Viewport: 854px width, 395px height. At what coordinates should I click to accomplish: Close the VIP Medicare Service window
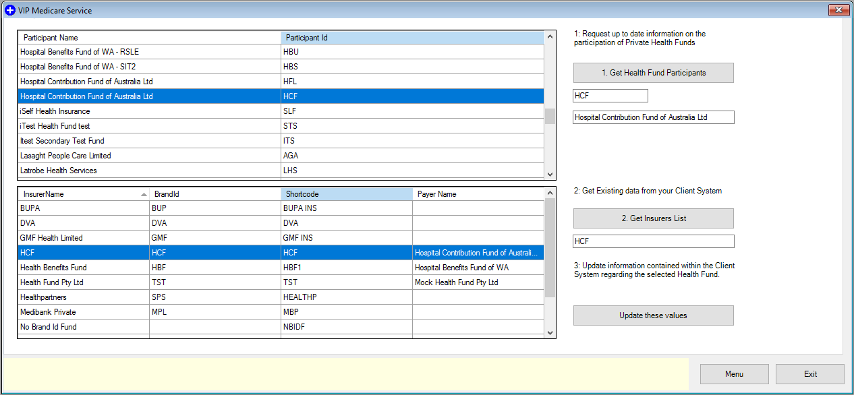[x=838, y=10]
